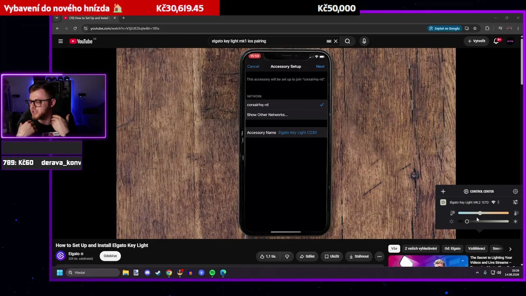Click the warm temperature icon in Control Center

pyautogui.click(x=516, y=213)
